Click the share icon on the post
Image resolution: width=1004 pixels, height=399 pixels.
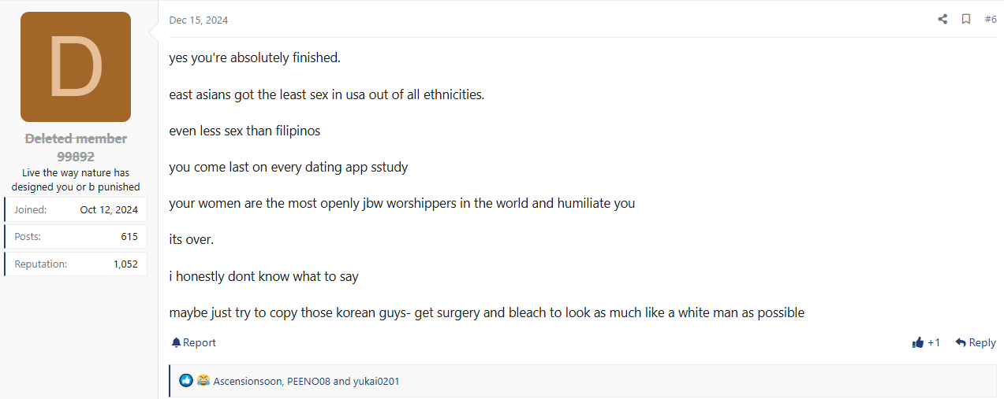942,20
